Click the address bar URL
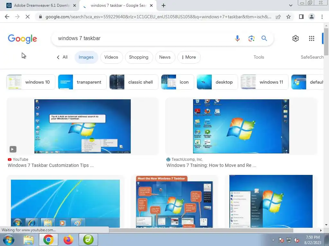 pos(158,17)
